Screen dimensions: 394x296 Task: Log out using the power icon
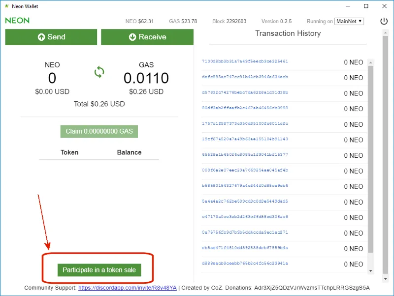click(384, 21)
